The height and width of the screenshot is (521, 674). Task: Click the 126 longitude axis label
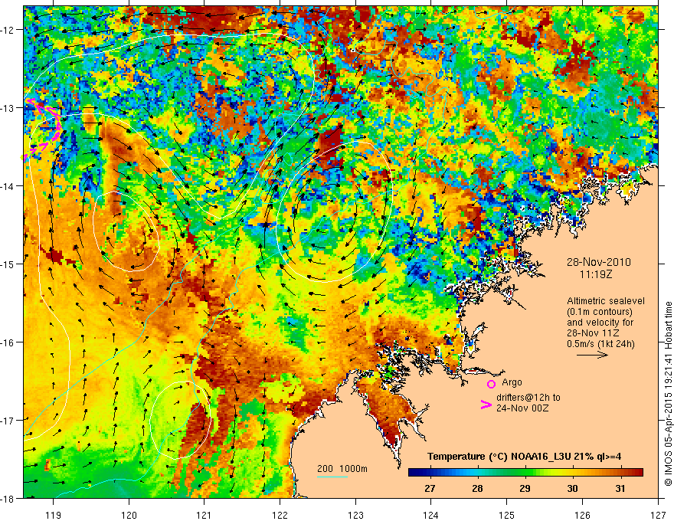582,514
